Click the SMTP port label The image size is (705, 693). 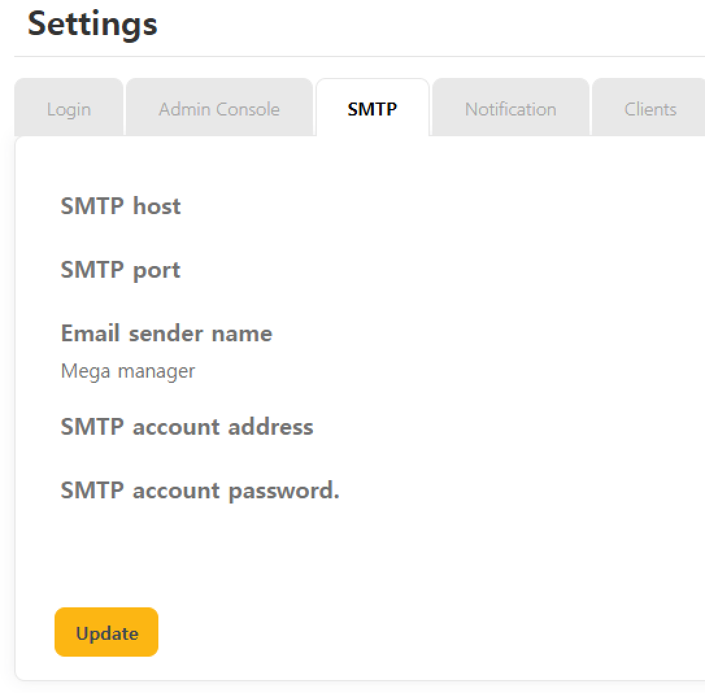tap(121, 270)
